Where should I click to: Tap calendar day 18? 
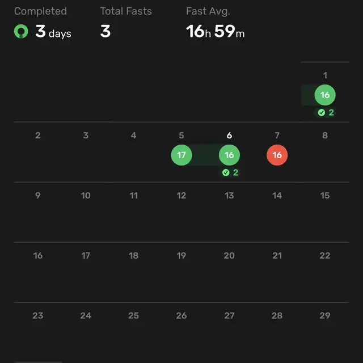[x=134, y=256]
